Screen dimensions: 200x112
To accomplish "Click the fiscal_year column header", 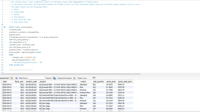I will coord(19,82).
